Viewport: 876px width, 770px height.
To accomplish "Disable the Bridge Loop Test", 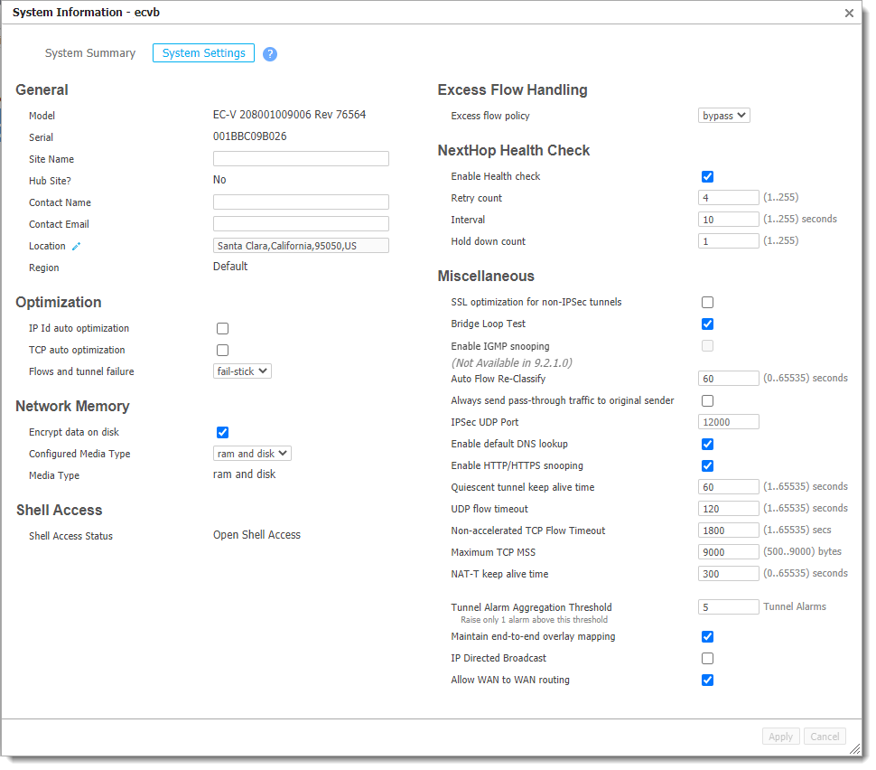I will tap(707, 324).
